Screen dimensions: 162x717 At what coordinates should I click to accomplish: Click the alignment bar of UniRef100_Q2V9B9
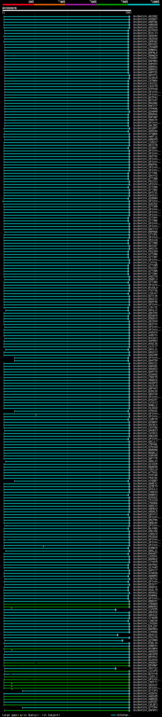point(64,640)
